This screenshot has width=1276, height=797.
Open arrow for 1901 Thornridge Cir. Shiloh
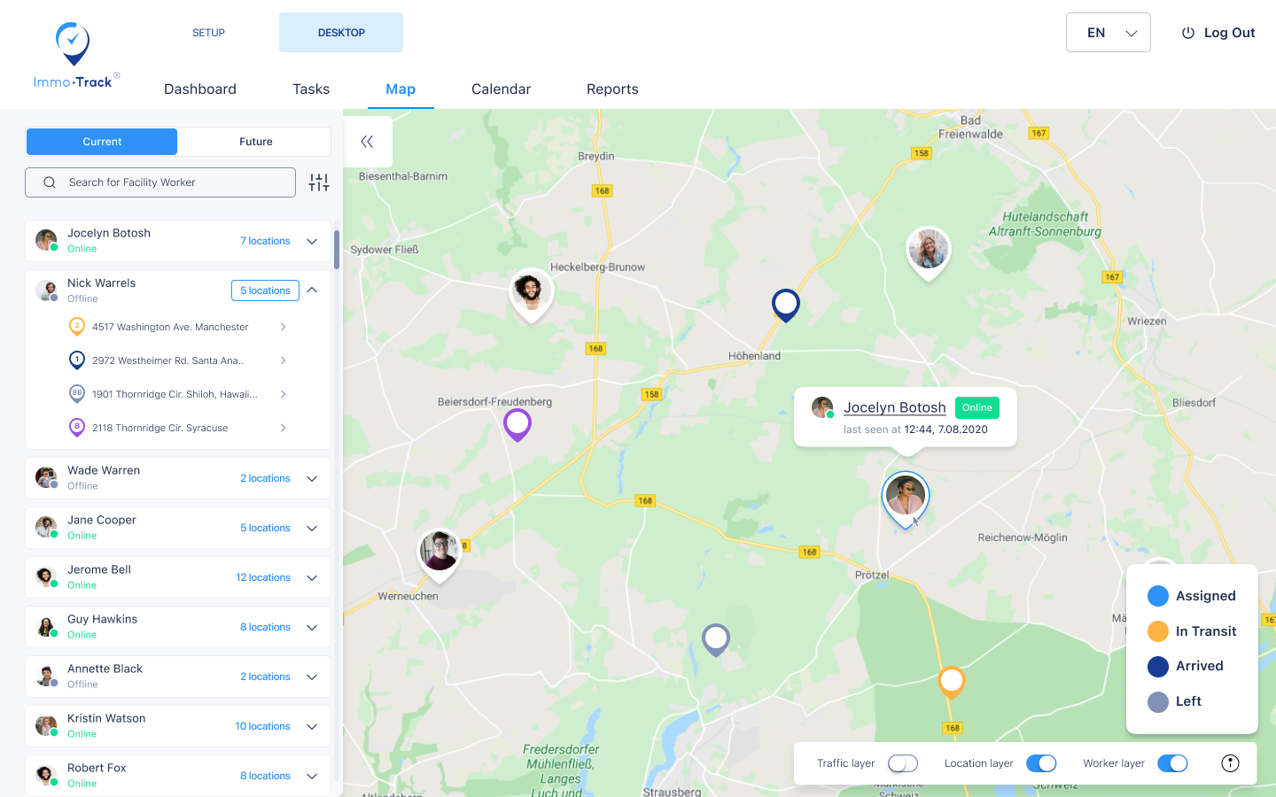[x=284, y=394]
